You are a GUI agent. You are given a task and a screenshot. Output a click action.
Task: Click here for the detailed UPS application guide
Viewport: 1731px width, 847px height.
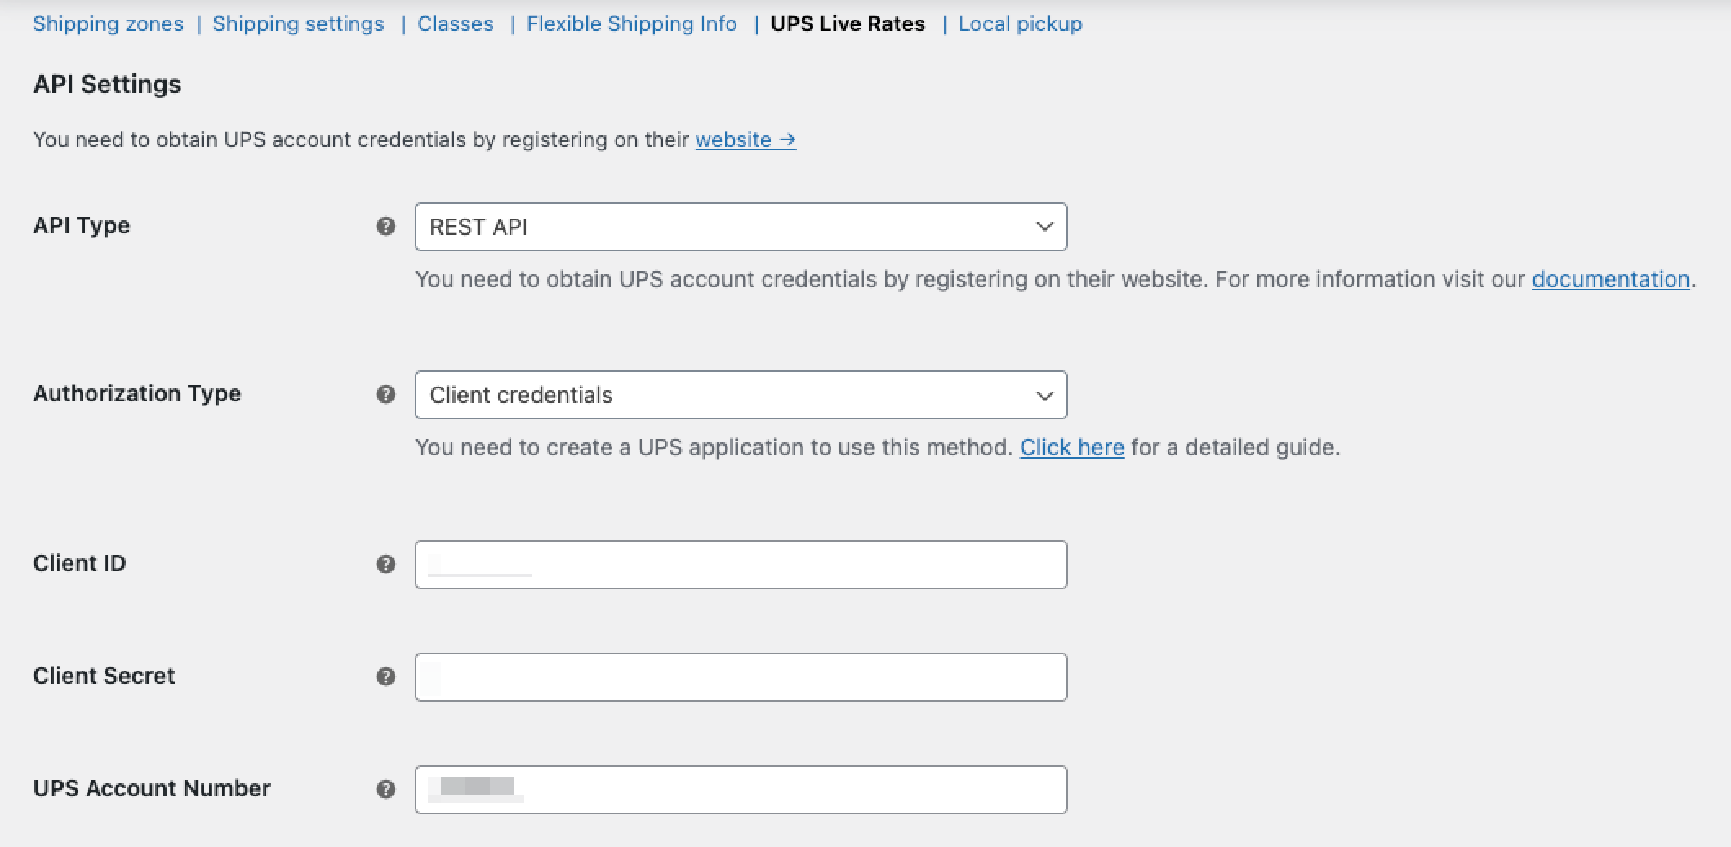[1072, 447]
